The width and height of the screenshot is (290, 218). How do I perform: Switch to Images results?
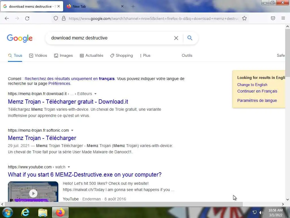63,55
